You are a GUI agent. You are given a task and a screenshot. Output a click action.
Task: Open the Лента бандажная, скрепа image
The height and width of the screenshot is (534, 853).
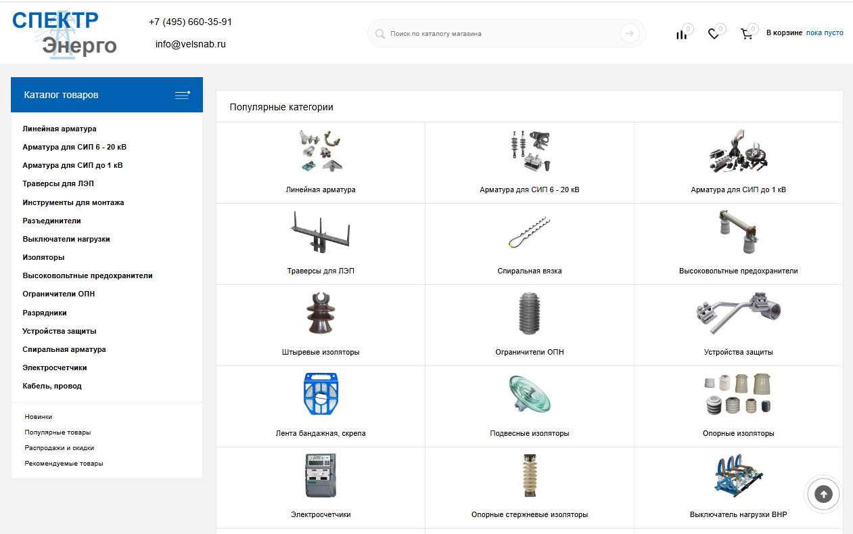pos(321,395)
